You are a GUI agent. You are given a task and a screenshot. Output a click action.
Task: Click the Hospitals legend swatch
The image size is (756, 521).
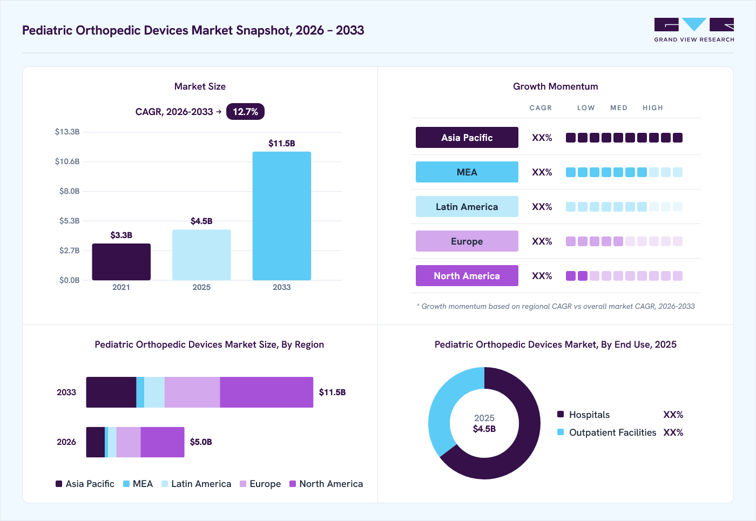point(561,414)
